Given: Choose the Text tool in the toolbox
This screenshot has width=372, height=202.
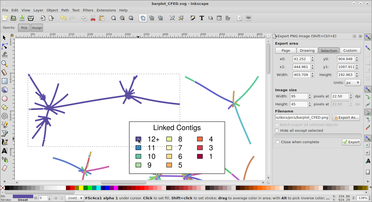Looking at the screenshot, I should coord(4,151).
